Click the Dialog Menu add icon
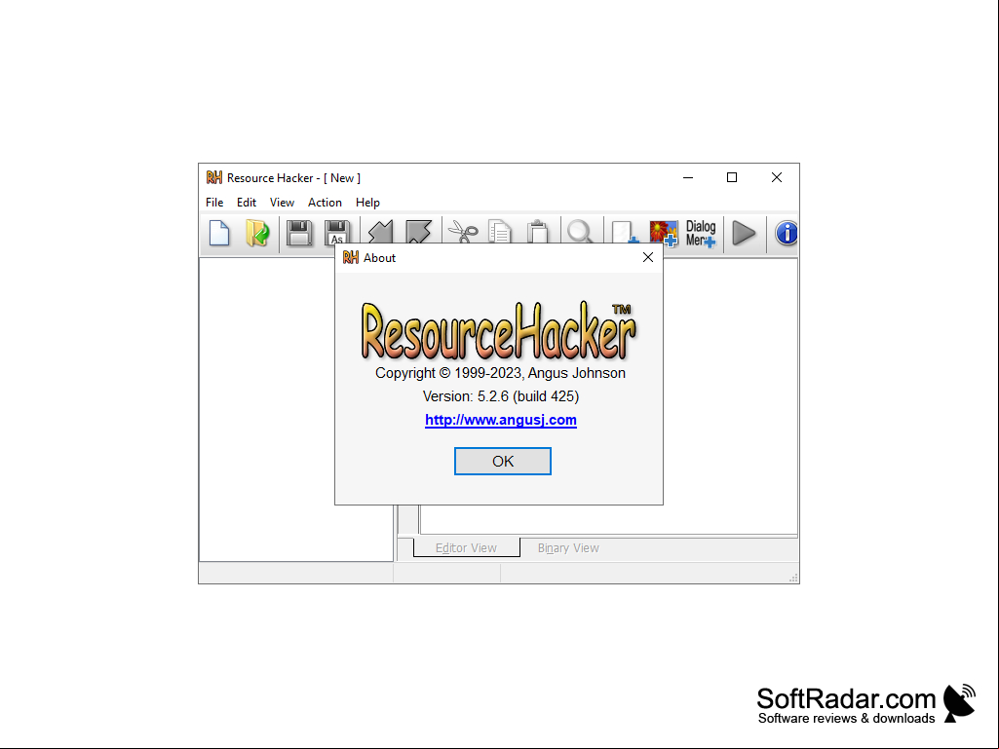 click(701, 233)
